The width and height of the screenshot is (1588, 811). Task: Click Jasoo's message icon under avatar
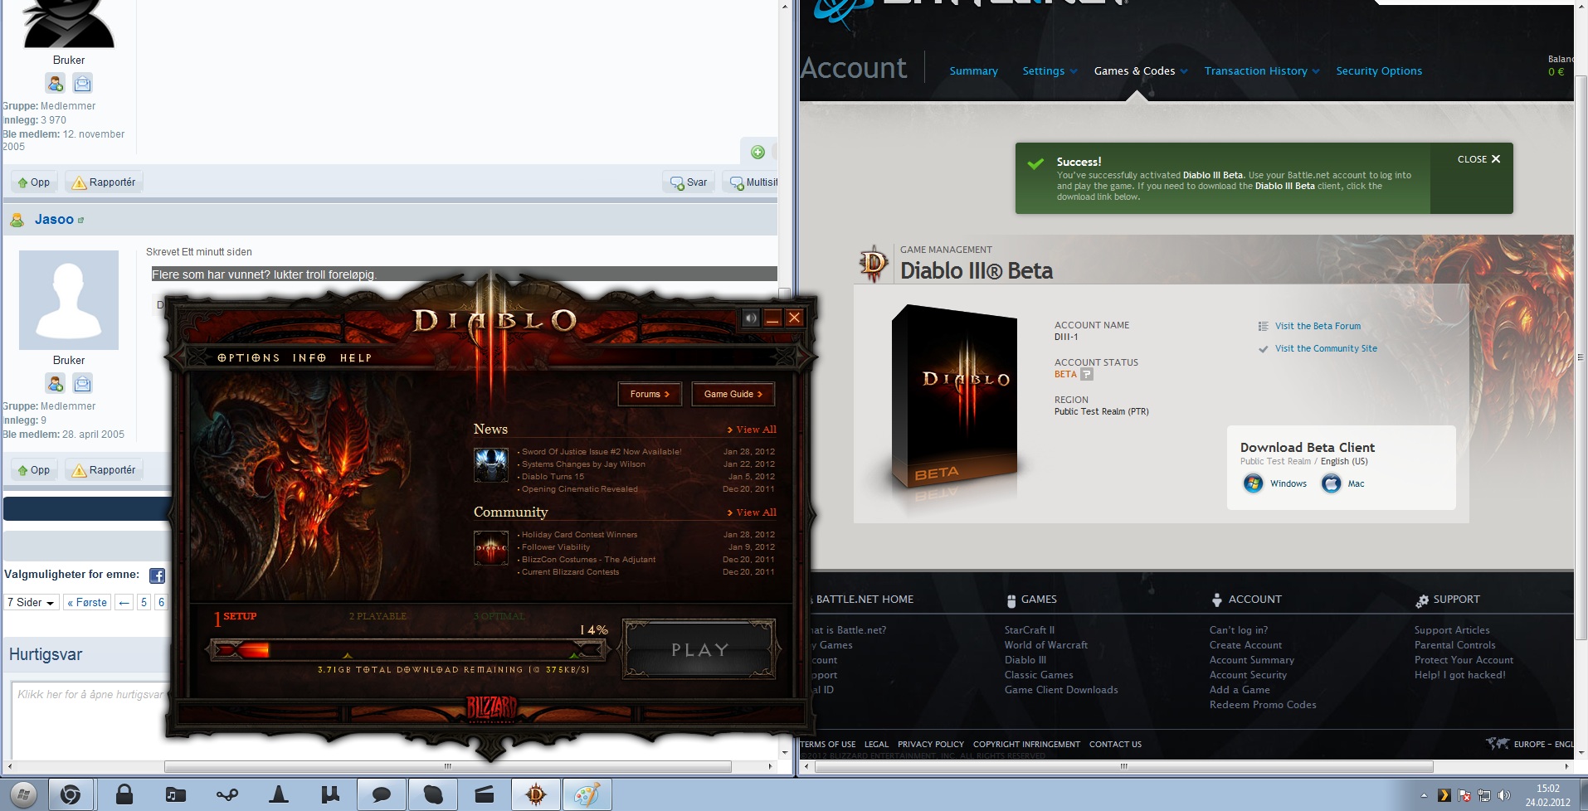82,383
